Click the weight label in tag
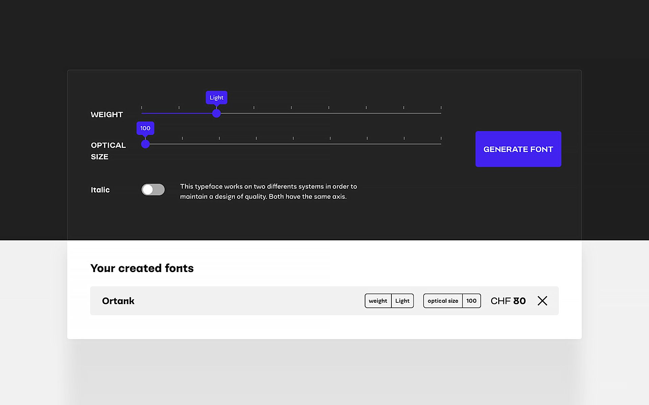 378,301
